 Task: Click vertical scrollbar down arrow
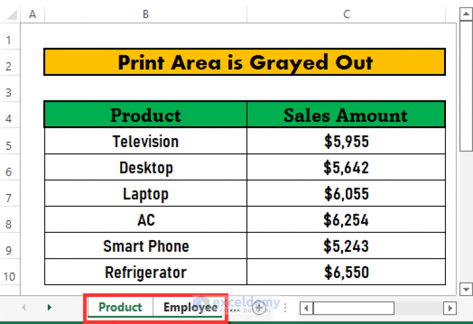[466, 290]
